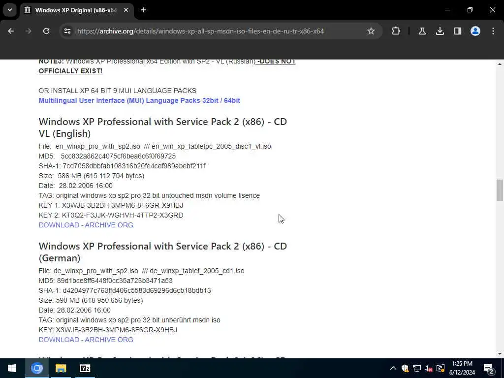Screen dimensions: 504x378
Task: Click the tray icon left of the clock
Action: pyautogui.click(x=441, y=368)
